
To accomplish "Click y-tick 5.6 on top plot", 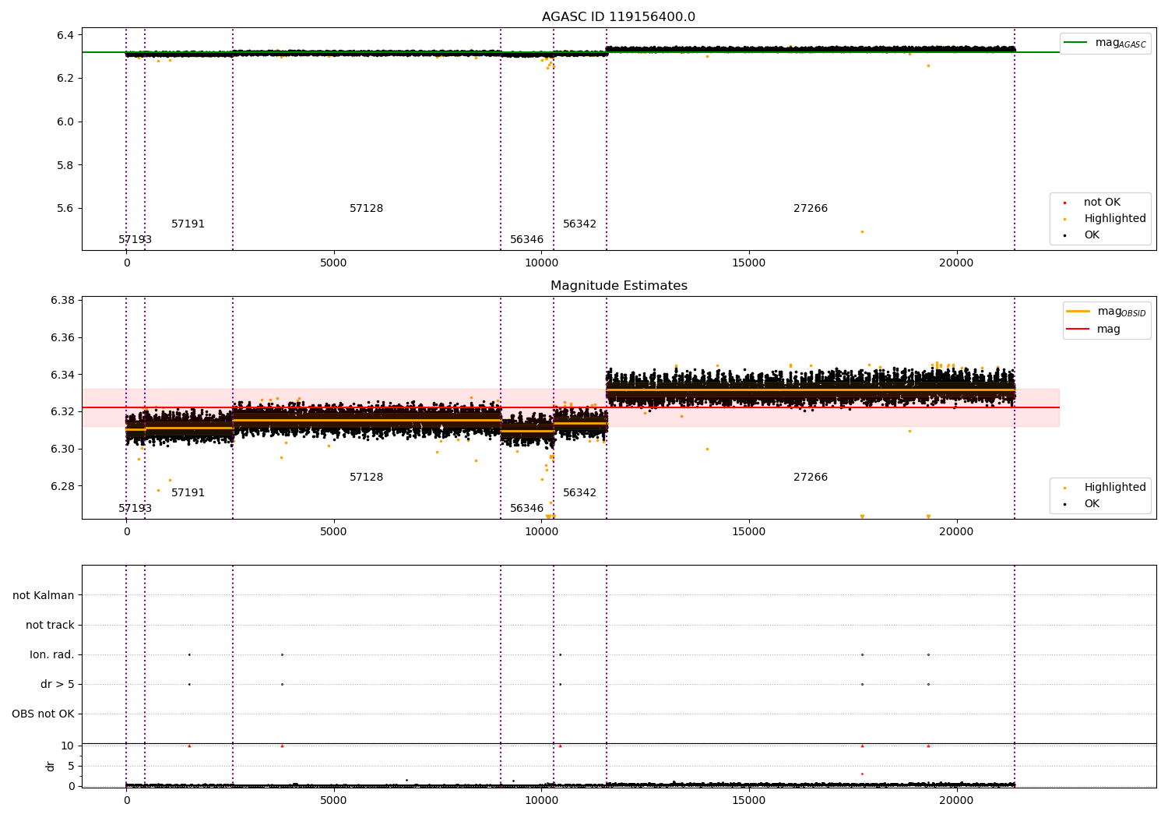I will (x=65, y=208).
